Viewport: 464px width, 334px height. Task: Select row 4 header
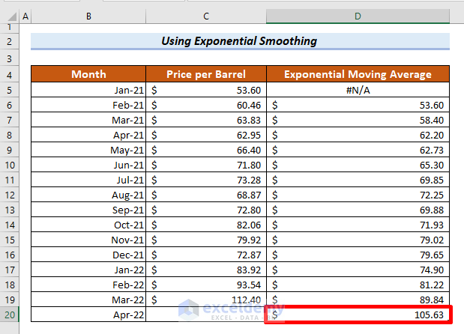(10, 74)
